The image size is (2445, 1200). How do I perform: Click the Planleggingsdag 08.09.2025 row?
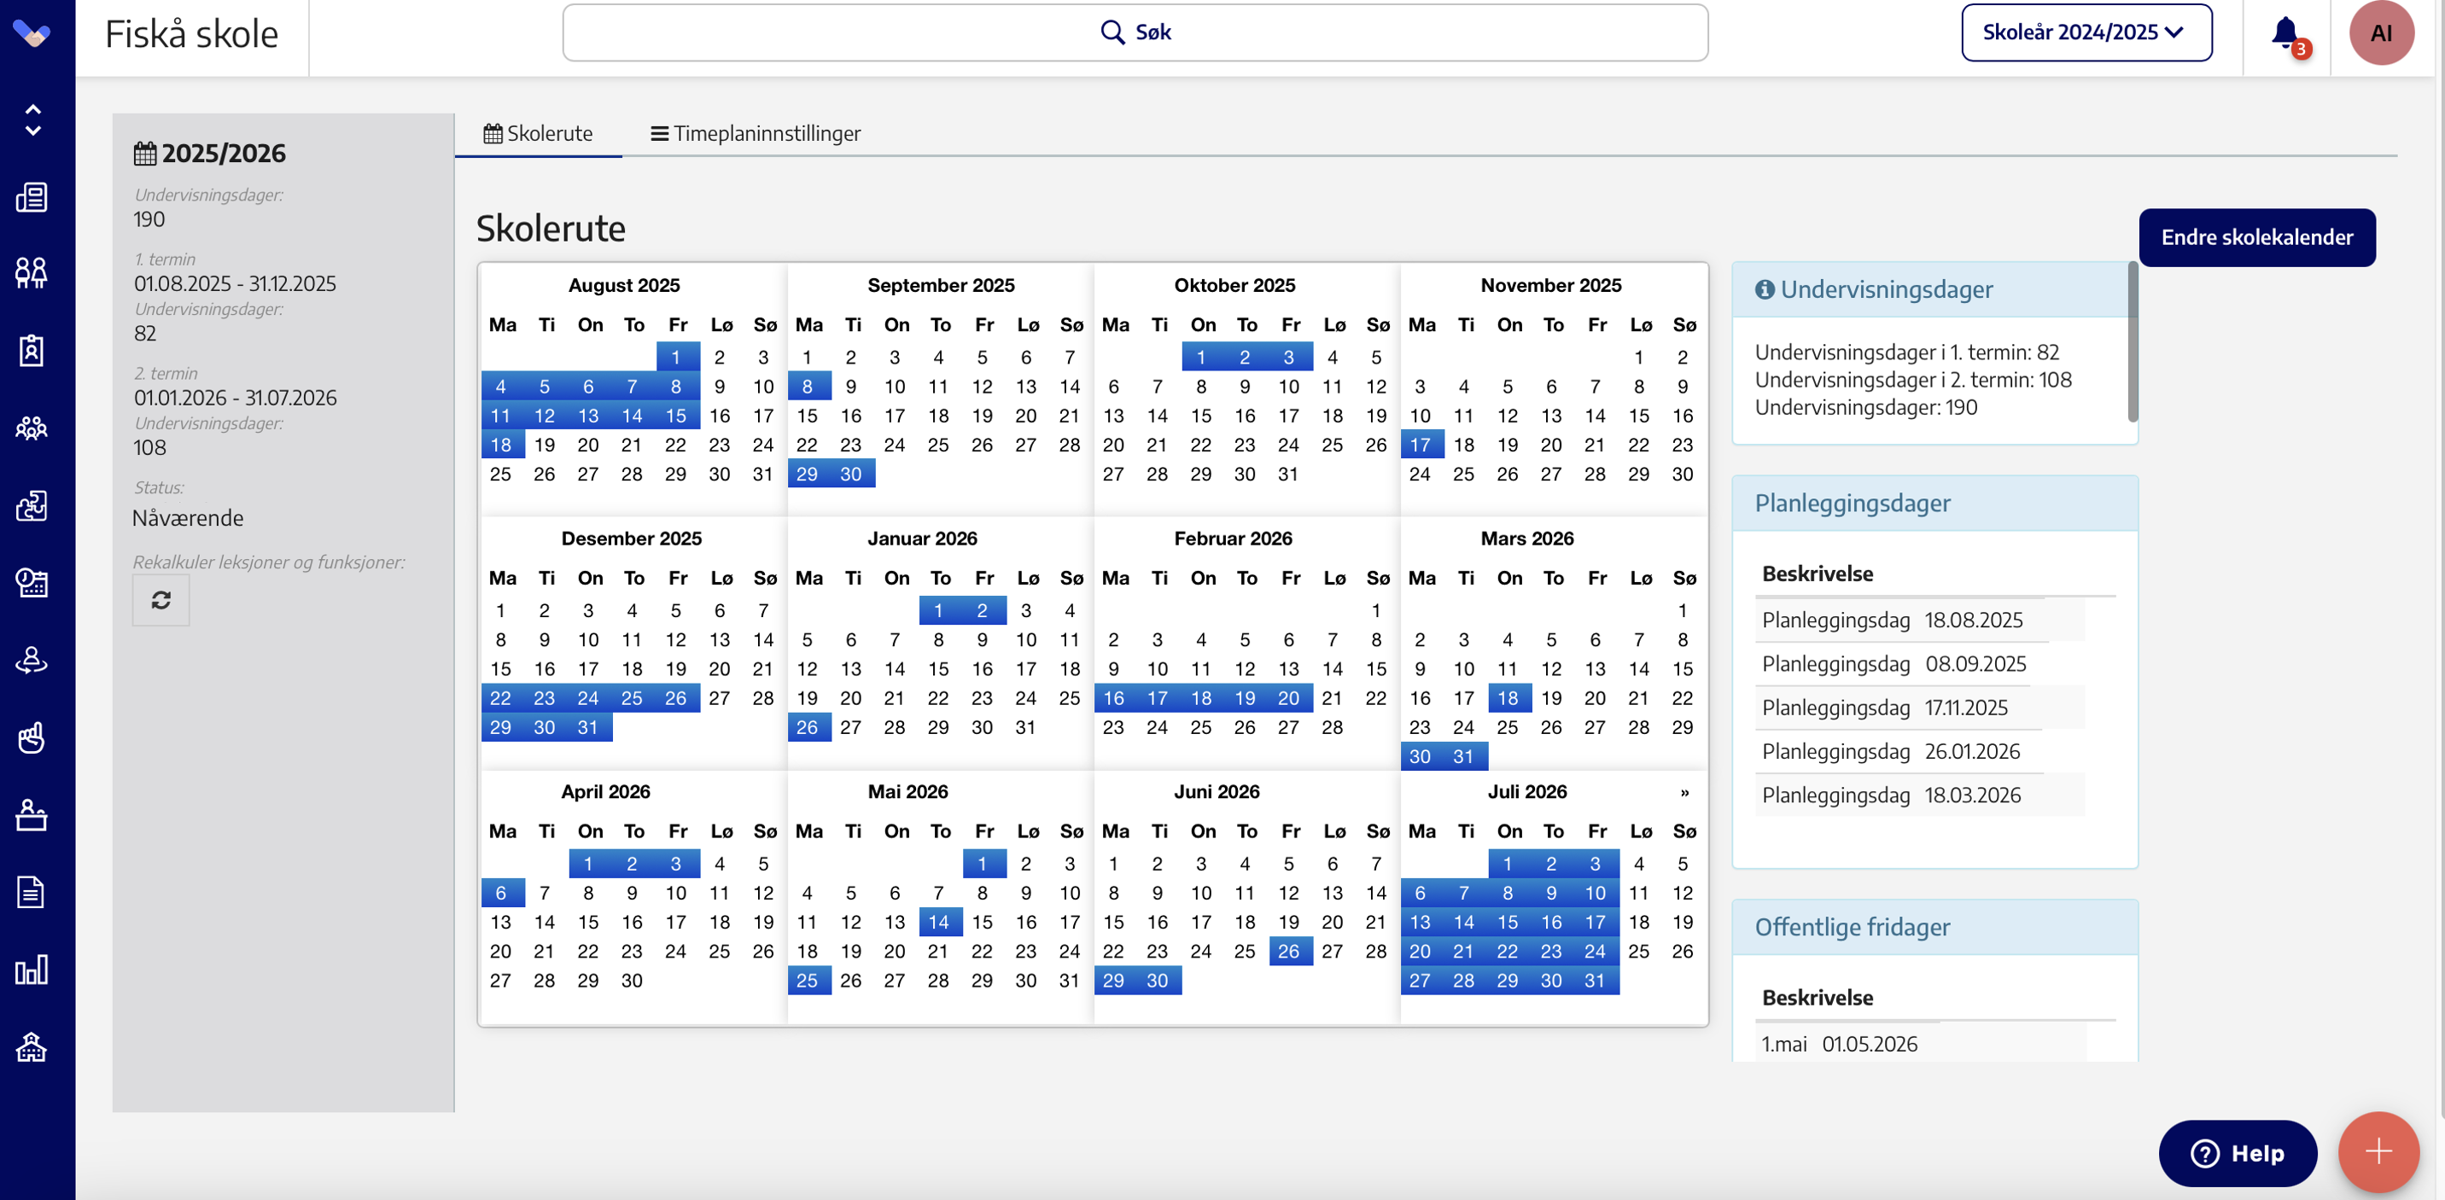coord(1919,664)
